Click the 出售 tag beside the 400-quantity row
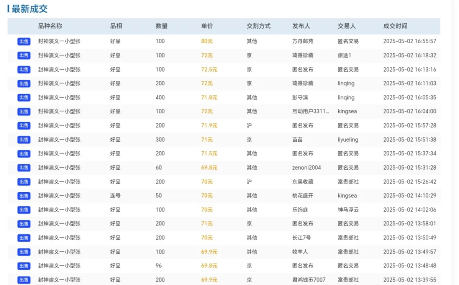The height and width of the screenshot is (285, 459). coord(24,98)
